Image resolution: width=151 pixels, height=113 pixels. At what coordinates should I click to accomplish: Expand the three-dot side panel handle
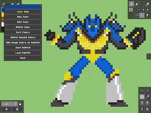149,56
